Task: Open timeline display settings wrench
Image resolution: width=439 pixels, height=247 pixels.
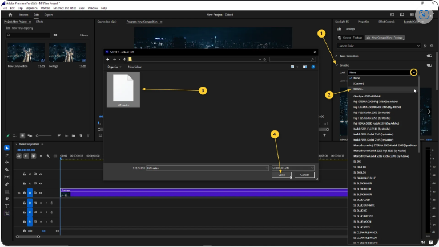Action: click(x=48, y=156)
